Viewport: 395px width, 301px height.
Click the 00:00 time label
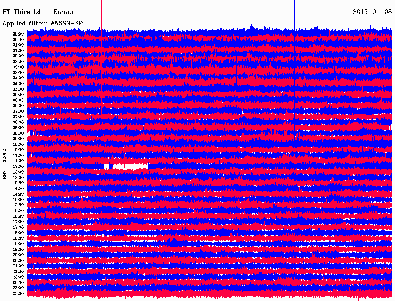[x=18, y=34]
